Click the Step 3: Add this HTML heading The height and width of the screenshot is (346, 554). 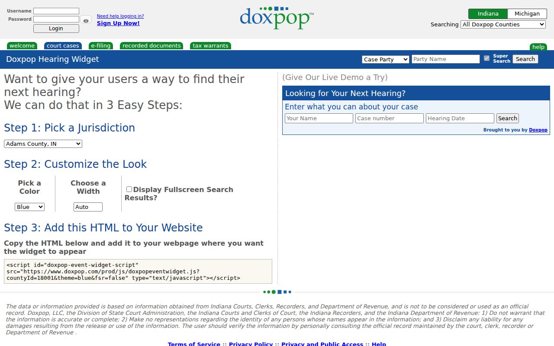[x=103, y=228]
